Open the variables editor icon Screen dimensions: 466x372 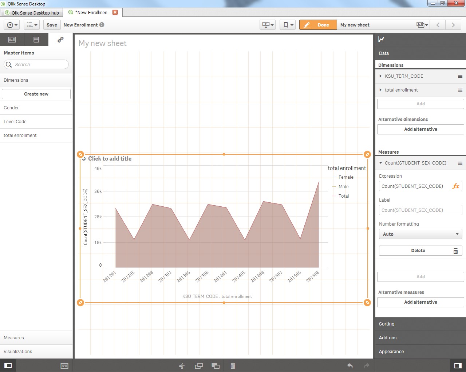(64, 366)
